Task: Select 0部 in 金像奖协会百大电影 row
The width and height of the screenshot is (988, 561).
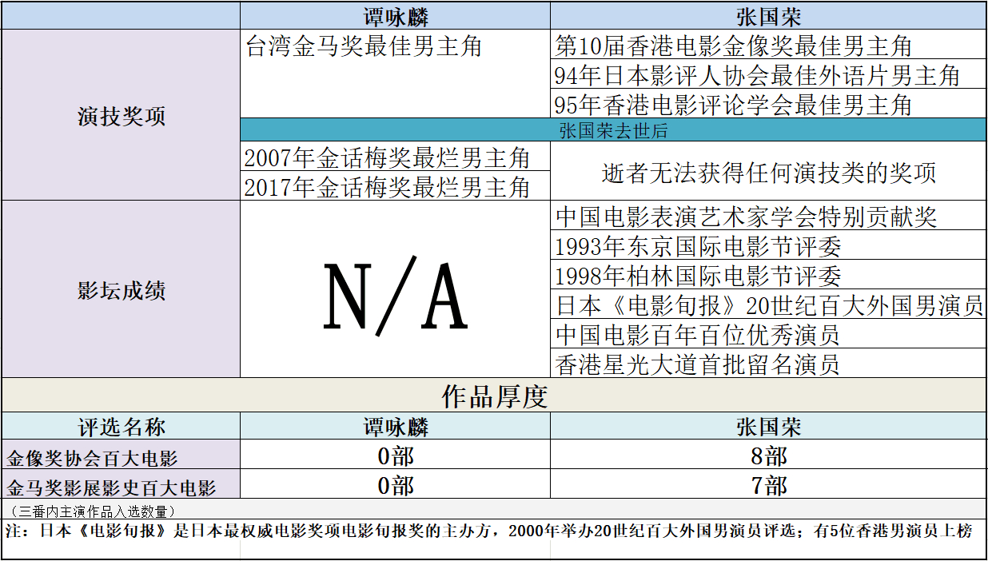Action: point(396,455)
